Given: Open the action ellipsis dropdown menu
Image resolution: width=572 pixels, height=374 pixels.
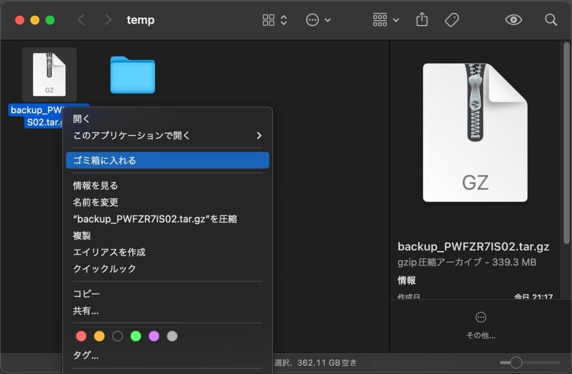Looking at the screenshot, I should pyautogui.click(x=318, y=20).
